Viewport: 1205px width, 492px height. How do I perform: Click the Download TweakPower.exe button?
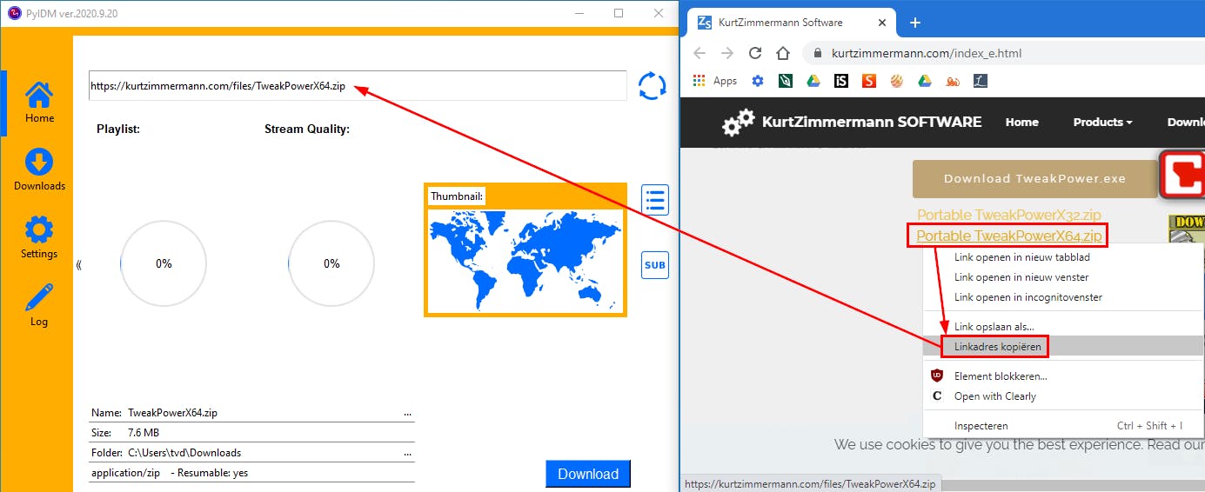coord(1034,178)
